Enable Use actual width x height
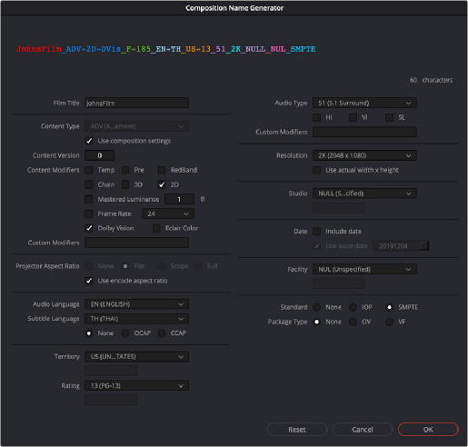Screen dimensions: 468x447 pyautogui.click(x=317, y=170)
